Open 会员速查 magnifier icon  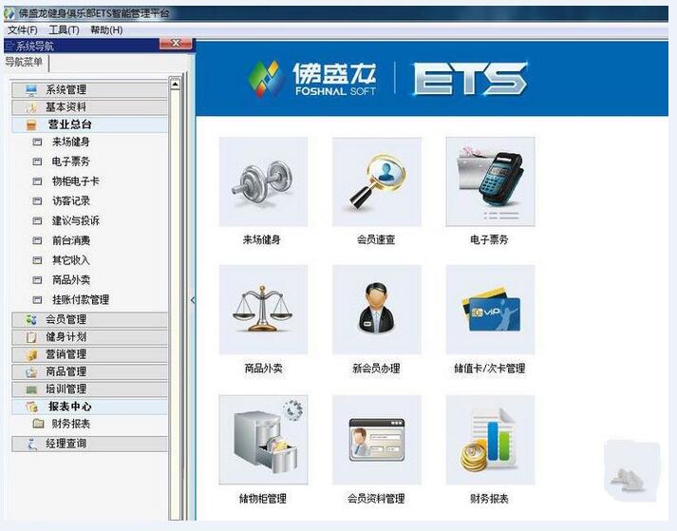(377, 181)
